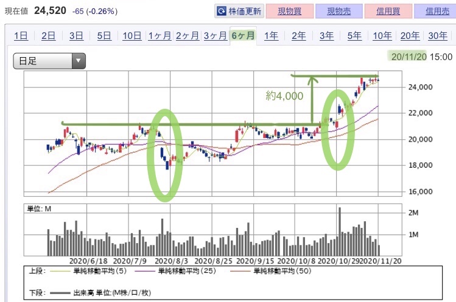Select the 10日 period tab
Viewport: 456px width, 302px height.
point(132,36)
